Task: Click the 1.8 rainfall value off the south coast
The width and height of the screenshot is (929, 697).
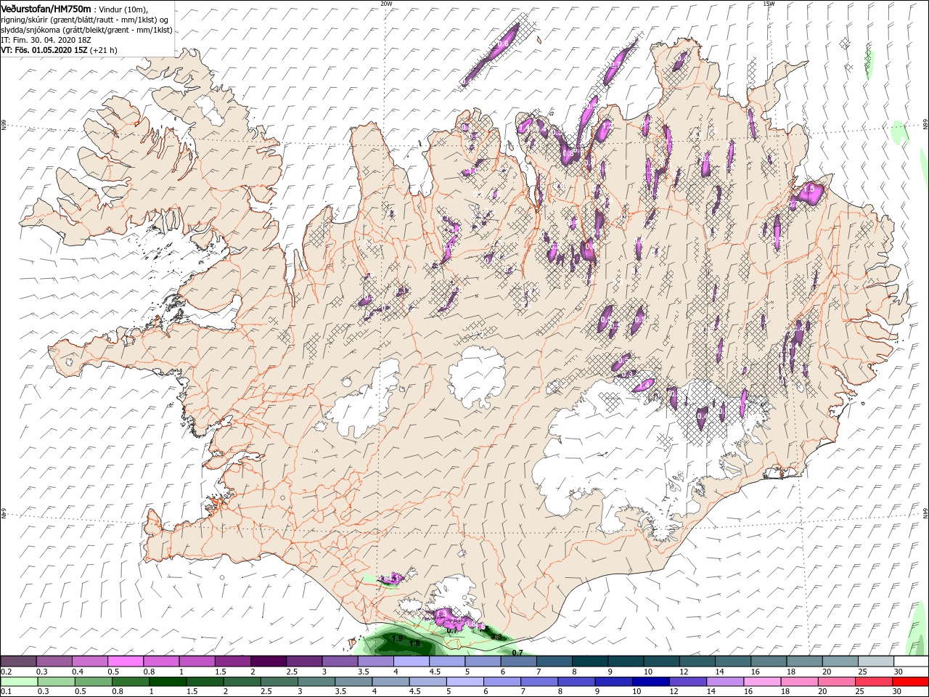Action: [x=414, y=644]
